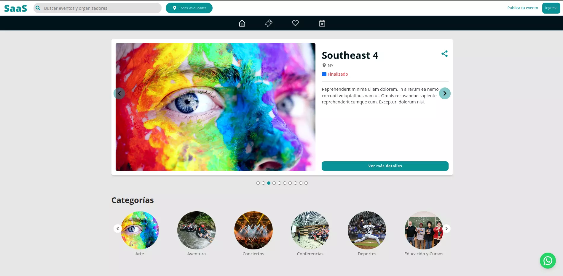Open the Todas las ciudades selector

[189, 8]
